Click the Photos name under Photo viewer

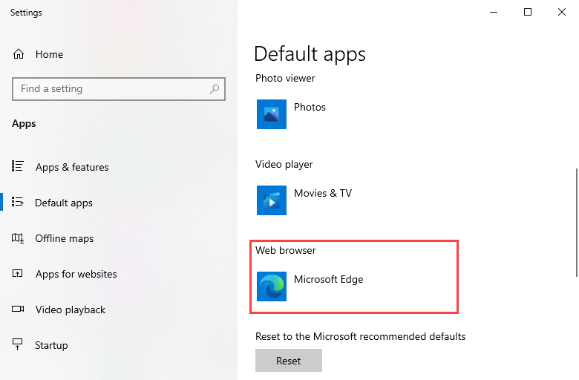pyautogui.click(x=310, y=107)
